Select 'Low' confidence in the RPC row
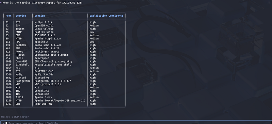 pyautogui.click(x=92, y=42)
